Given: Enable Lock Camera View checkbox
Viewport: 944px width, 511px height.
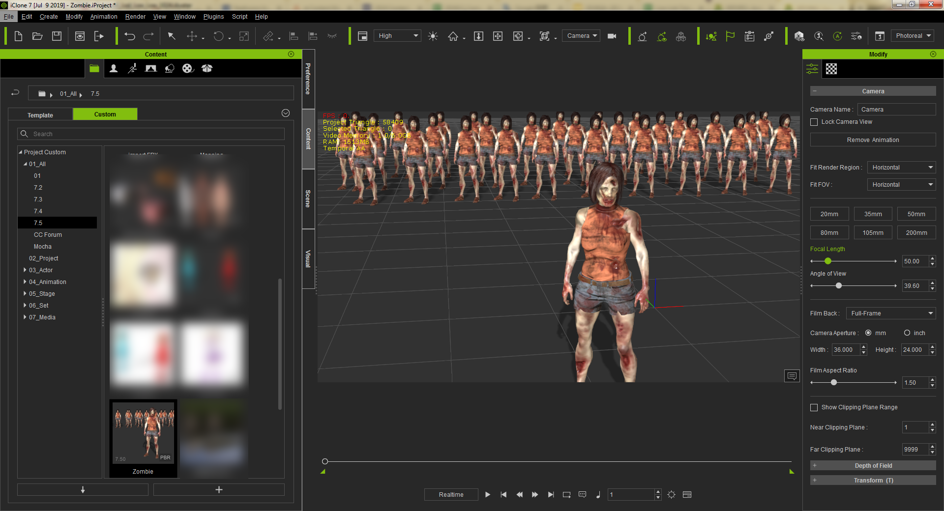Looking at the screenshot, I should (x=814, y=122).
